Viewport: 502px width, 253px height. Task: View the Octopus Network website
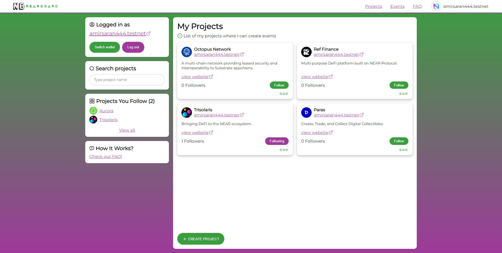[197, 77]
